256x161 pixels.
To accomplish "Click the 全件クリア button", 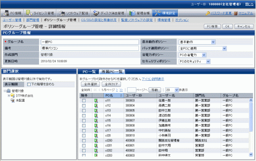I will click(x=111, y=84).
